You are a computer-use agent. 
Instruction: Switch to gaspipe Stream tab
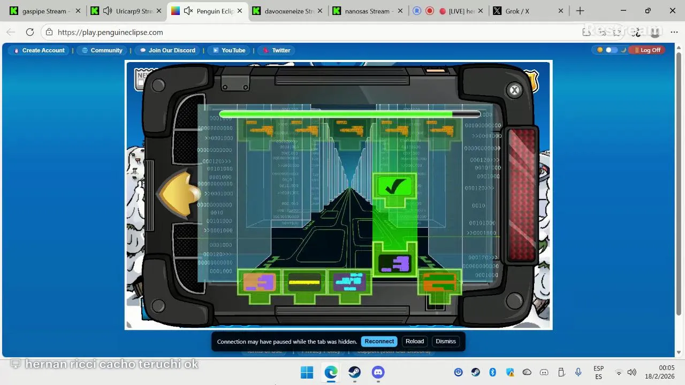click(x=45, y=11)
